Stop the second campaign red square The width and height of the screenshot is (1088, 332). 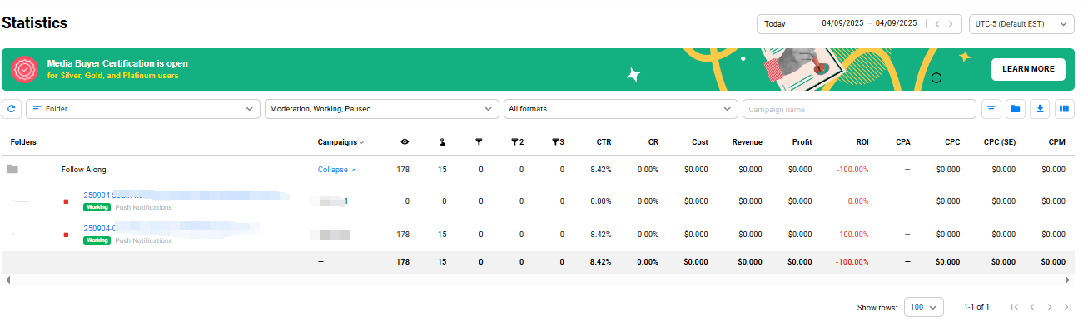(x=67, y=235)
